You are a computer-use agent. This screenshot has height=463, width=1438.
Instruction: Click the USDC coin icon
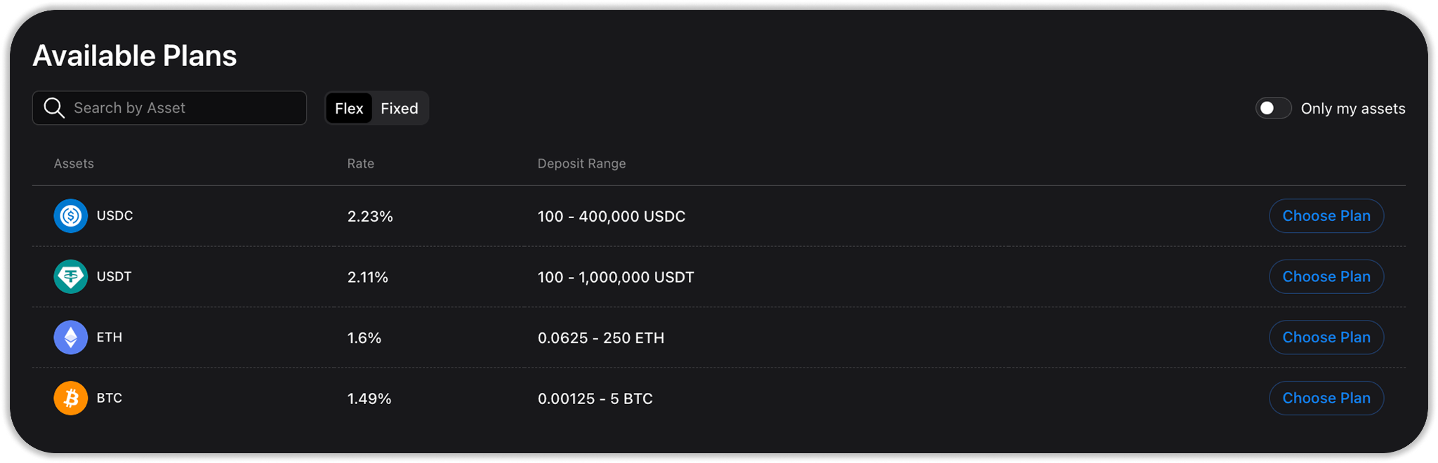click(71, 216)
